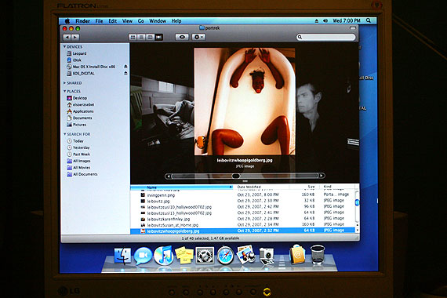Open the Window menu
Screen dimensions: 447x298
point(158,21)
